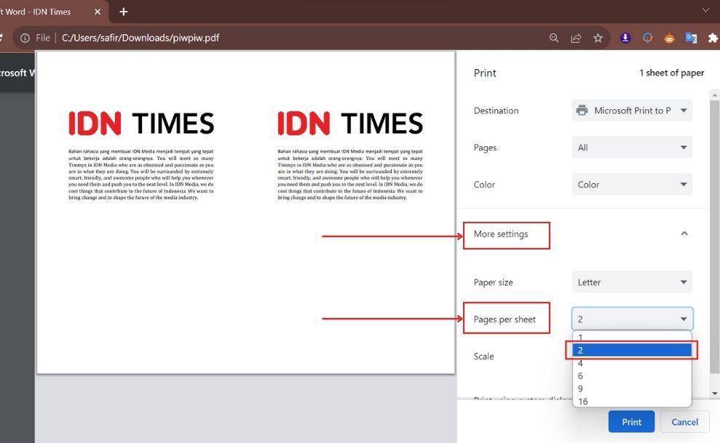720x443 pixels.
Task: Click the Cancel button
Action: coord(684,422)
